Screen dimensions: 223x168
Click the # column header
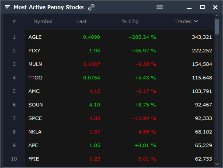click(x=14, y=21)
